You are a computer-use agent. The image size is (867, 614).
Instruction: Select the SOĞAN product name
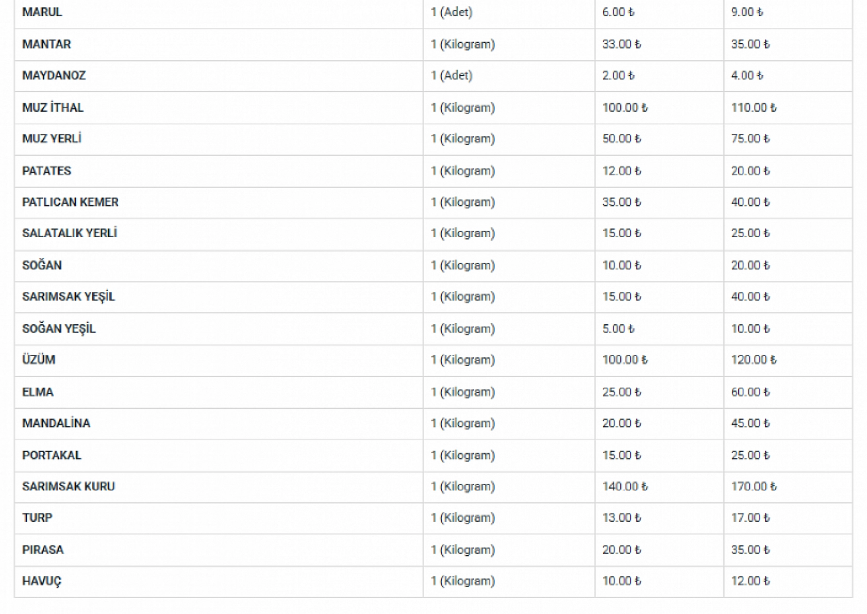click(x=42, y=265)
